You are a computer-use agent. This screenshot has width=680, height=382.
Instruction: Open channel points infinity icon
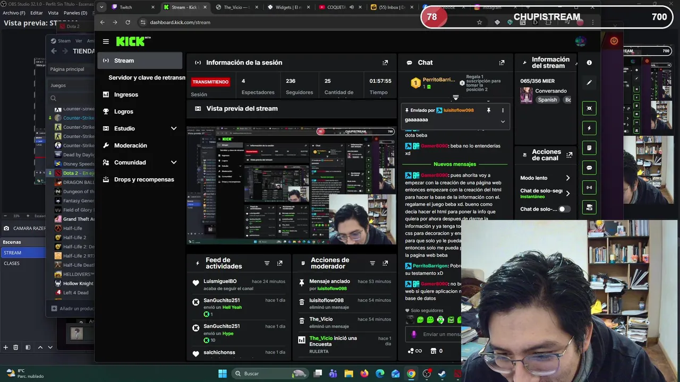(x=414, y=351)
